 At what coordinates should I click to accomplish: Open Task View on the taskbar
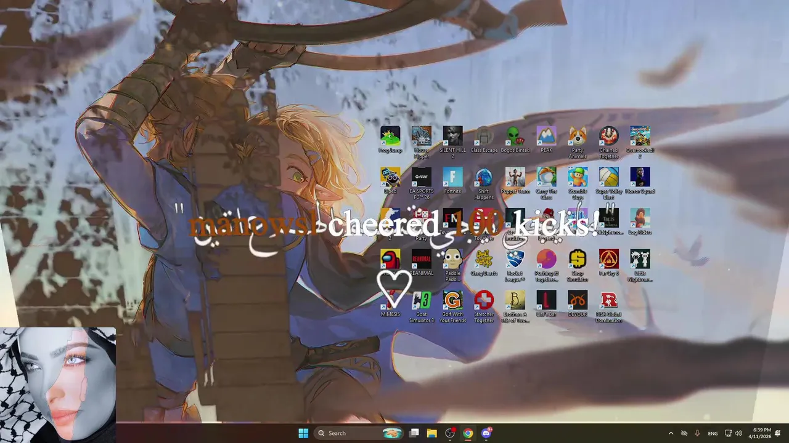click(414, 433)
